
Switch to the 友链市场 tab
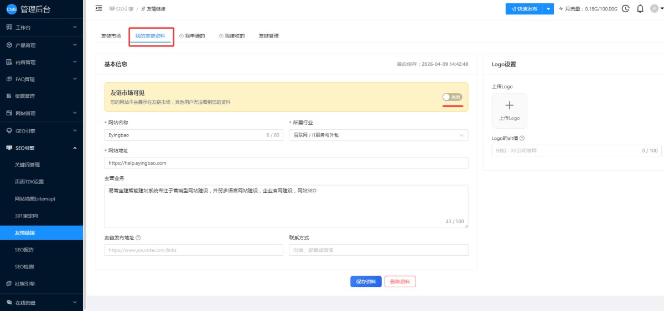click(111, 36)
